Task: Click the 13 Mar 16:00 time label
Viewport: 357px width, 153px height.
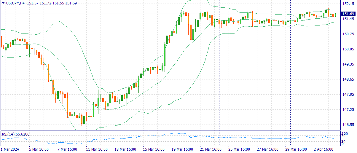Action: 125,149
